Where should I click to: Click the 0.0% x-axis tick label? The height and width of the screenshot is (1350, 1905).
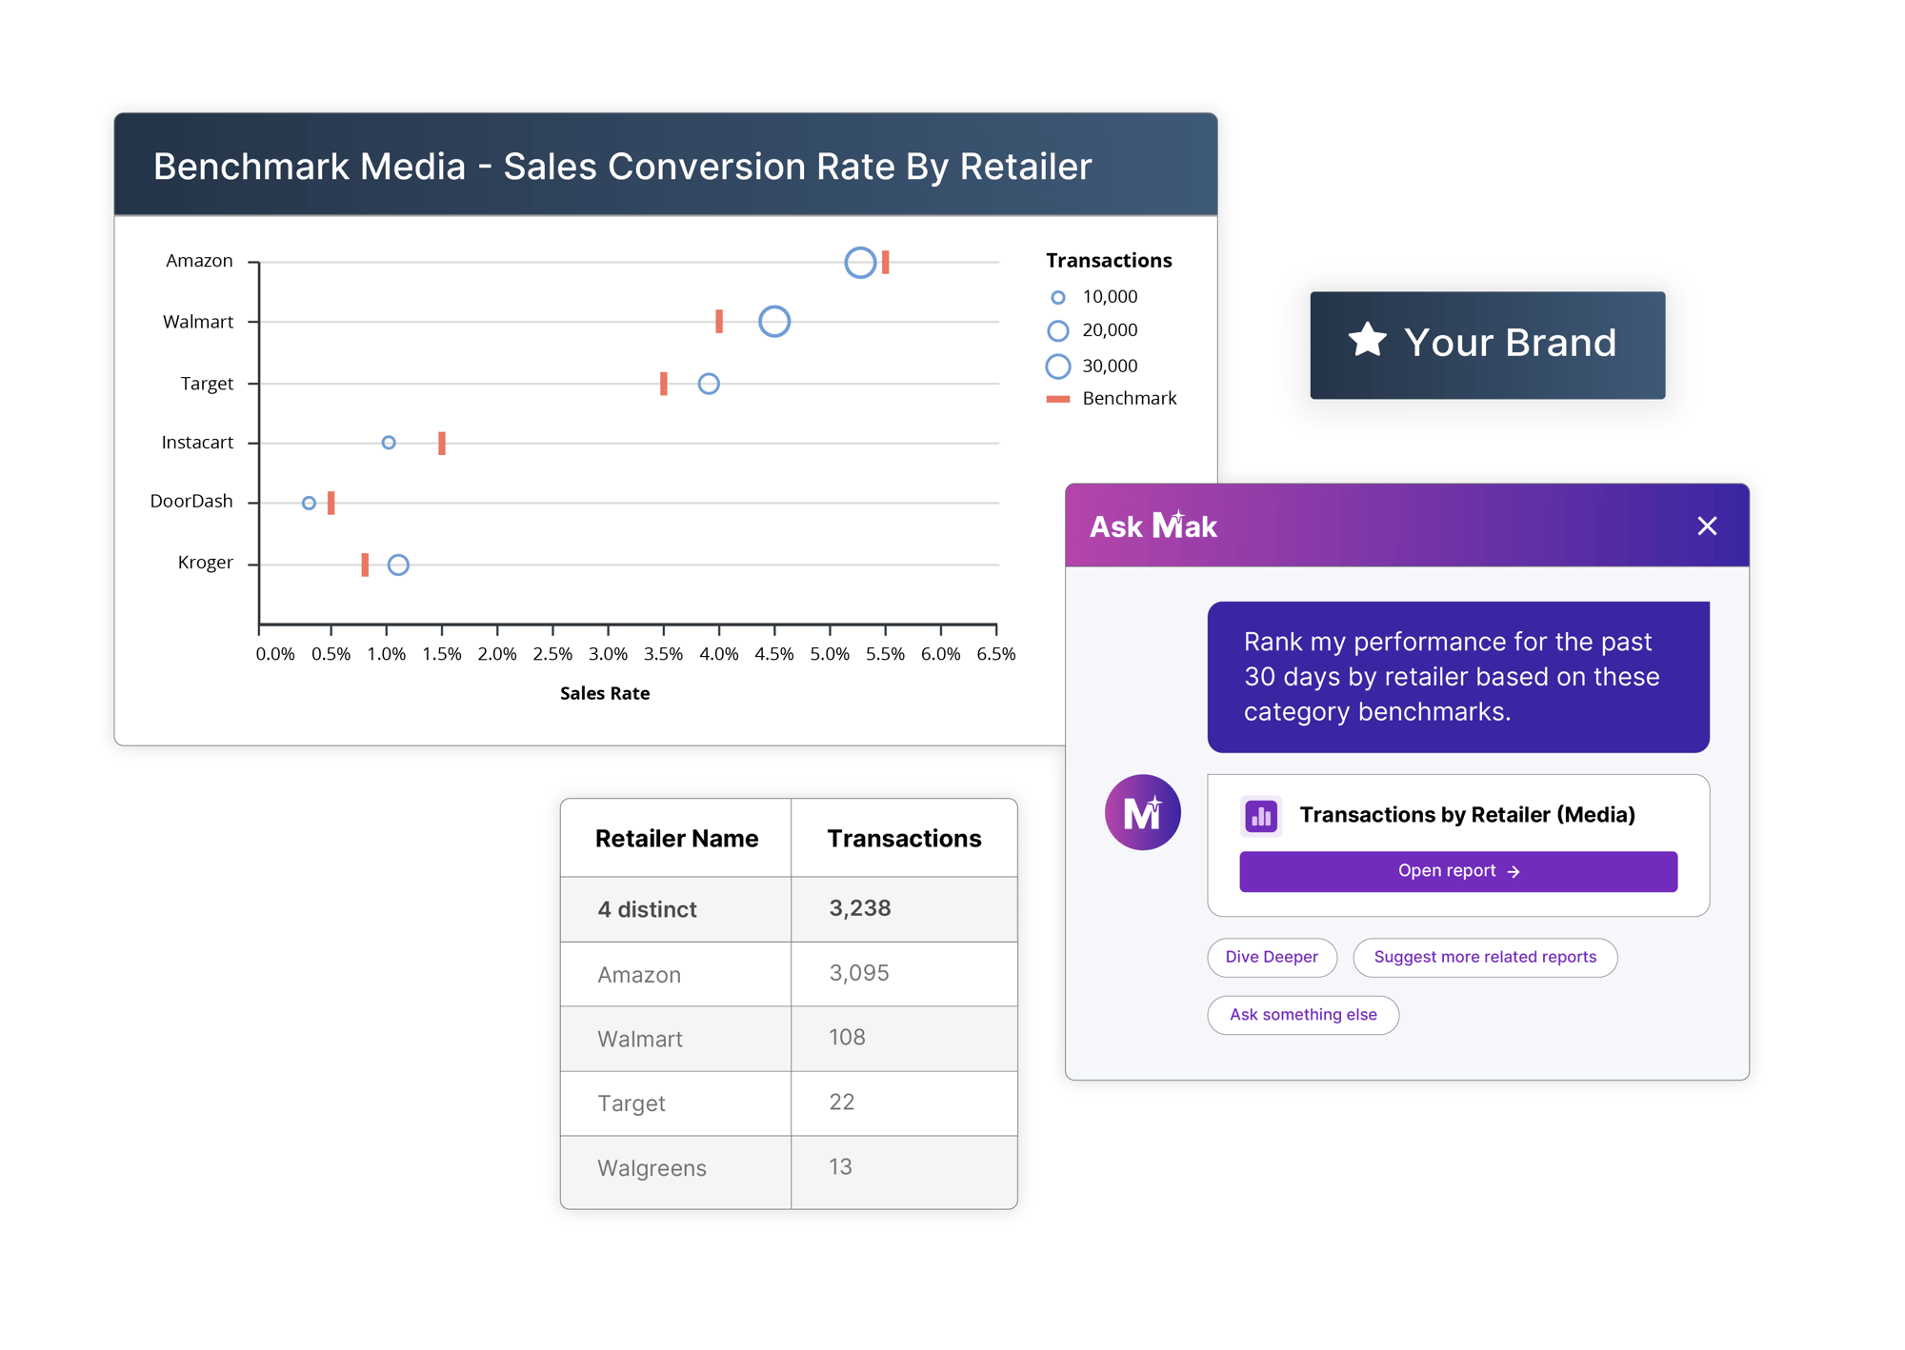(274, 654)
